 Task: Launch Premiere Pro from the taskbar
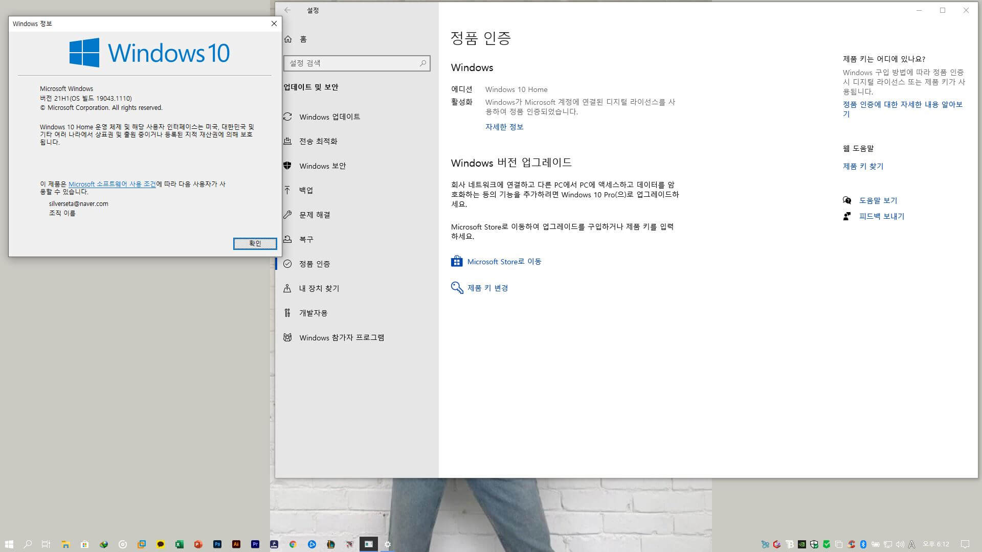[x=255, y=544]
